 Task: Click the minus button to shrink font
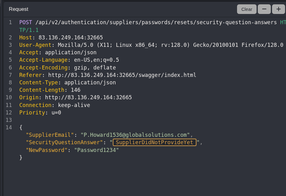[264, 9]
